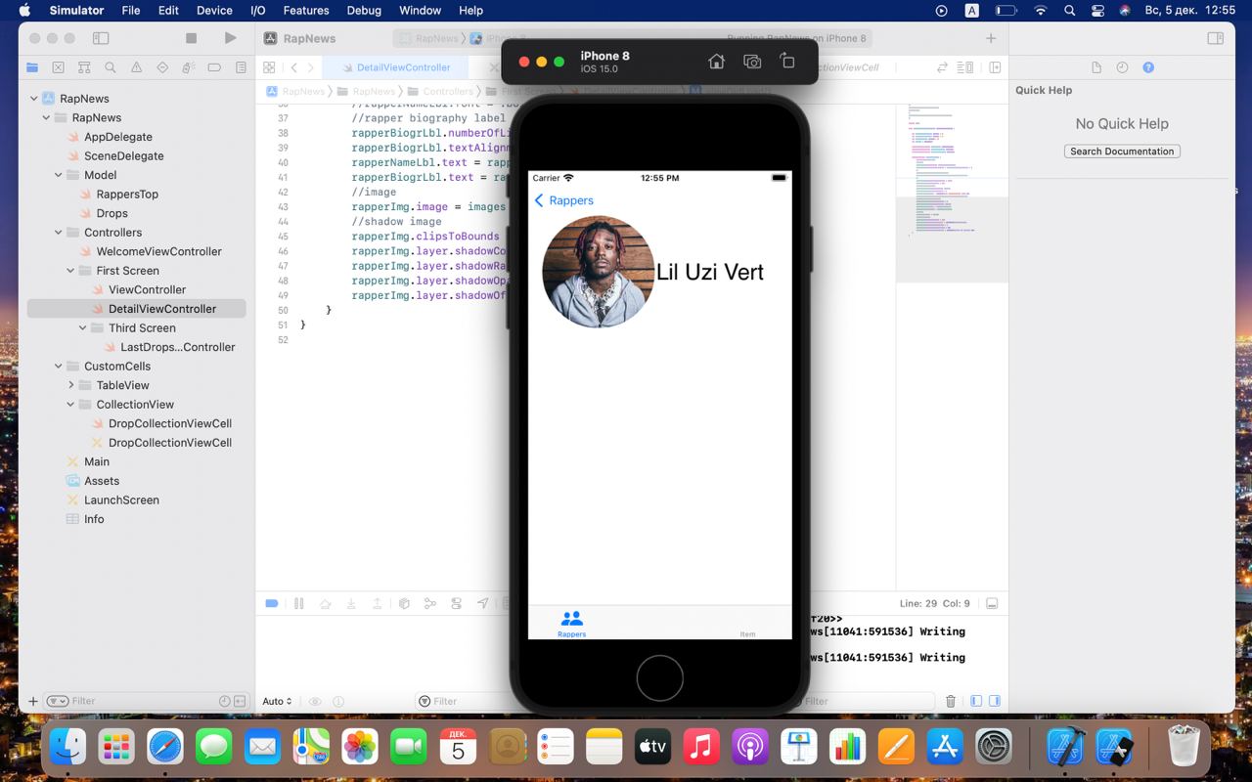The width and height of the screenshot is (1252, 782).
Task: Click the Lil Uzi Vert photo
Action: (x=598, y=272)
